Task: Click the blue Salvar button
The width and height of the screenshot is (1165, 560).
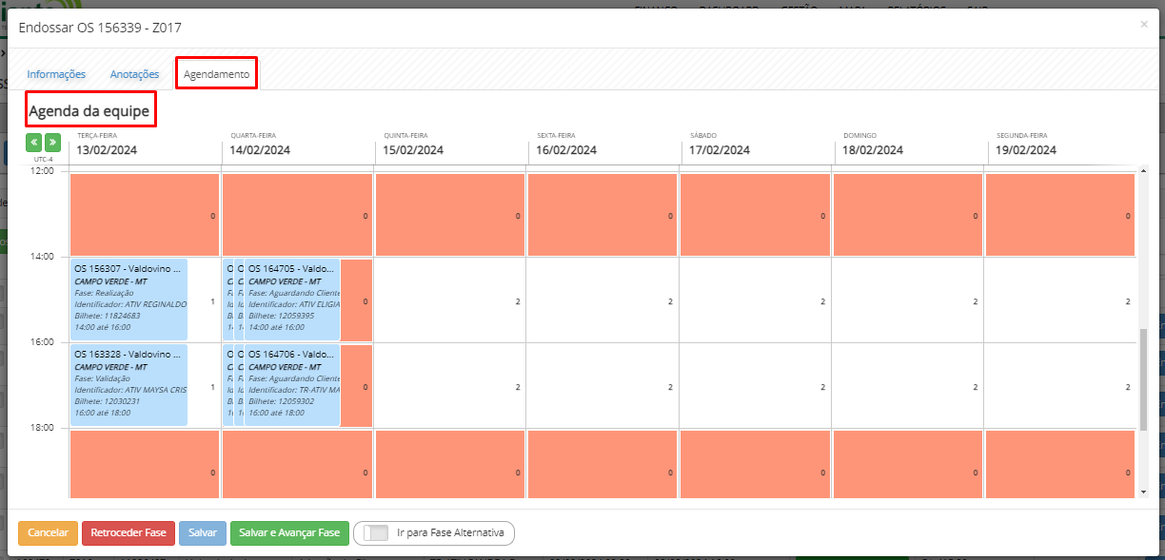Action: click(202, 533)
